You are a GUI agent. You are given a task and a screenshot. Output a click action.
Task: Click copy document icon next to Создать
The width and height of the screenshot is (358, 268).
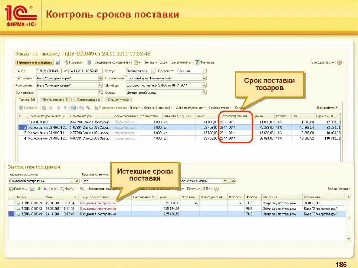[33, 189]
